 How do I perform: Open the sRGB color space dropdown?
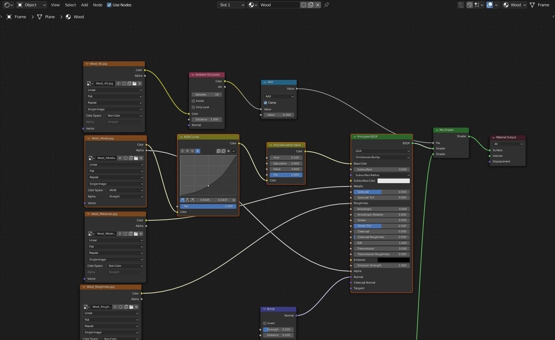(125, 190)
